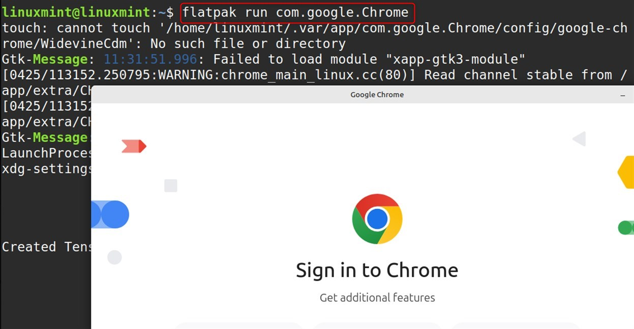Click the yellow hexagon shape at right edge
The height and width of the screenshot is (329, 634).
pos(625,173)
